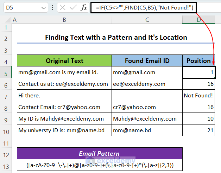The image size is (221, 173).
Task: Click the 'Not Found!' cell
Action: (x=198, y=96)
